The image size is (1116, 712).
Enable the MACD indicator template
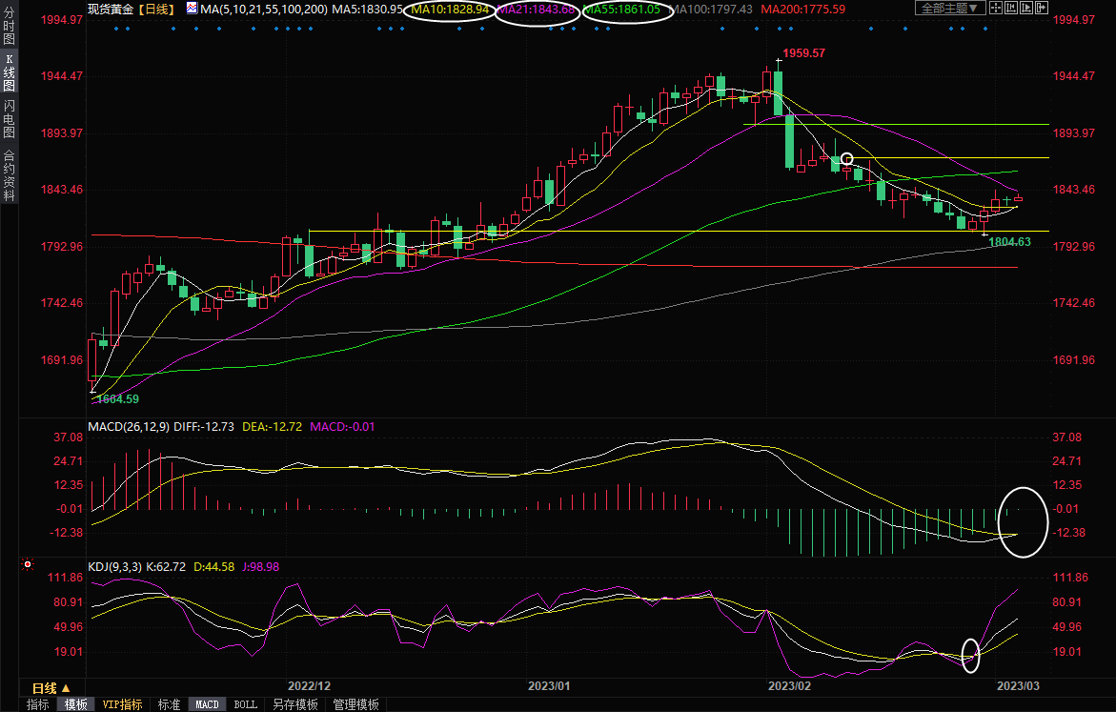(207, 704)
